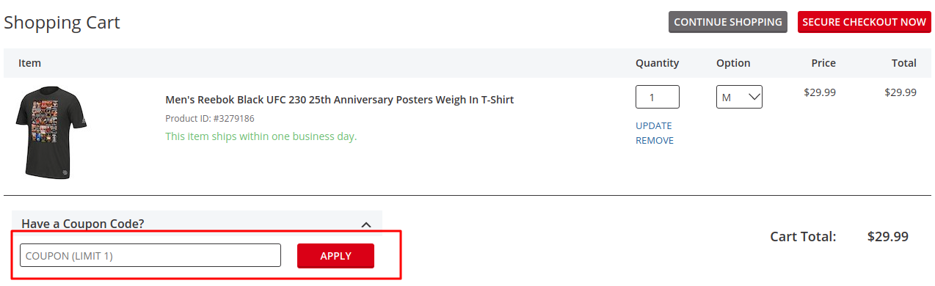Screen dimensions: 935x286
Task: Focus the COUPON (LIMIT 1) text field
Action: pos(150,255)
